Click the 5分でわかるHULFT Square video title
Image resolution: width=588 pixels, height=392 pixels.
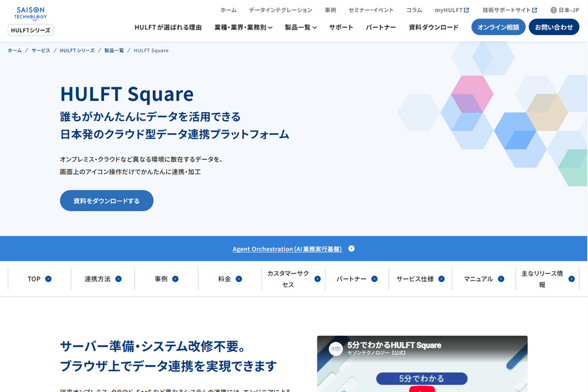point(394,345)
